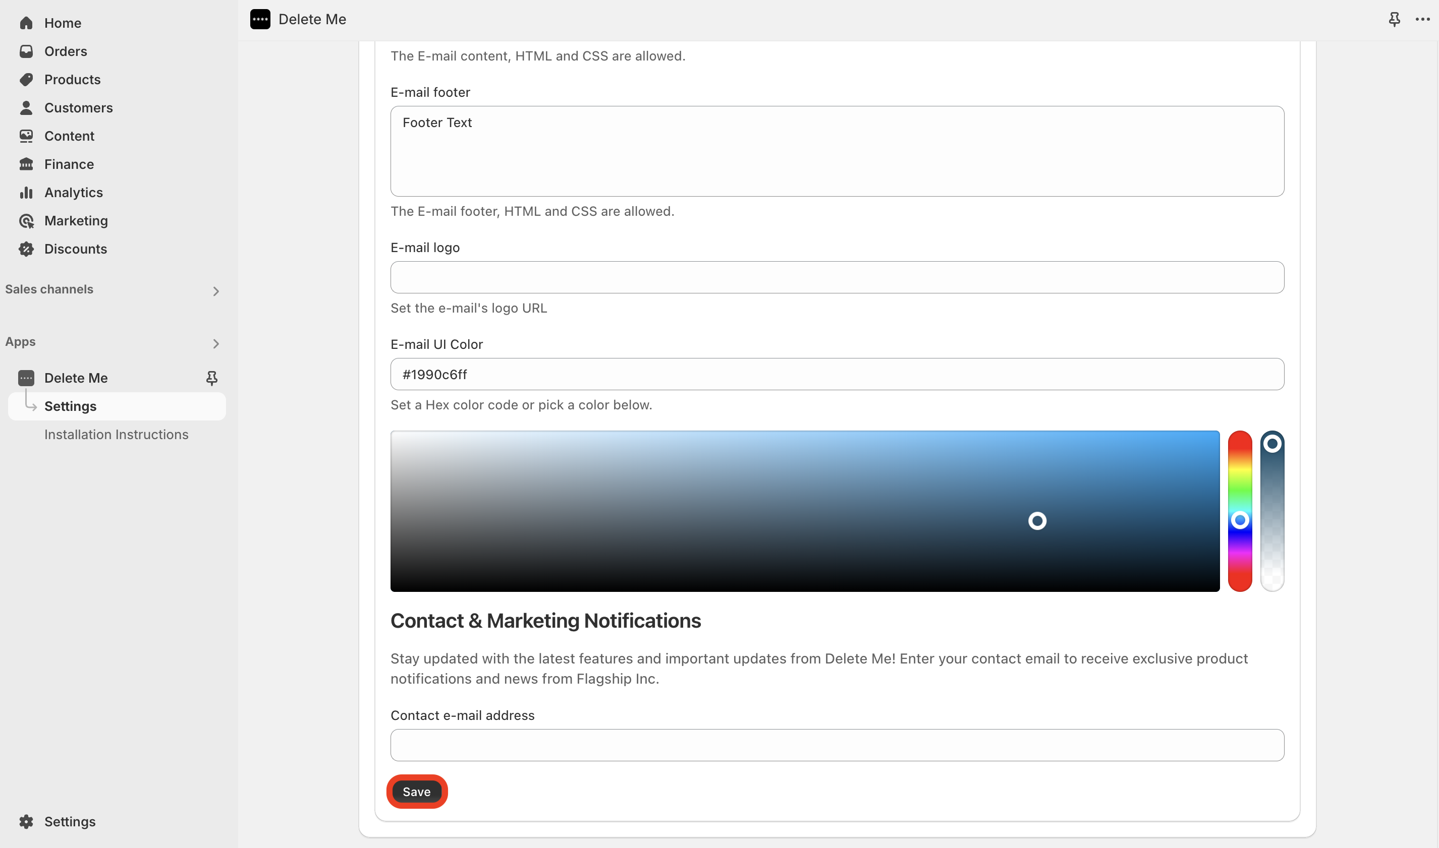Open Installation Instructions page
The width and height of the screenshot is (1439, 848).
click(117, 435)
